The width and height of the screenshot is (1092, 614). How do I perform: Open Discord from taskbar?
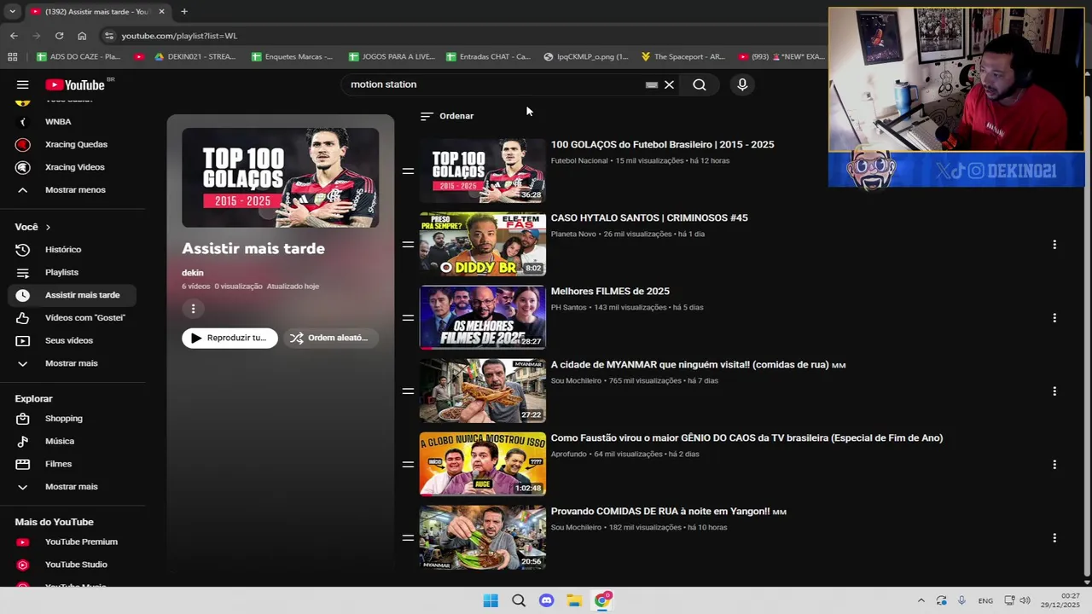tap(547, 600)
